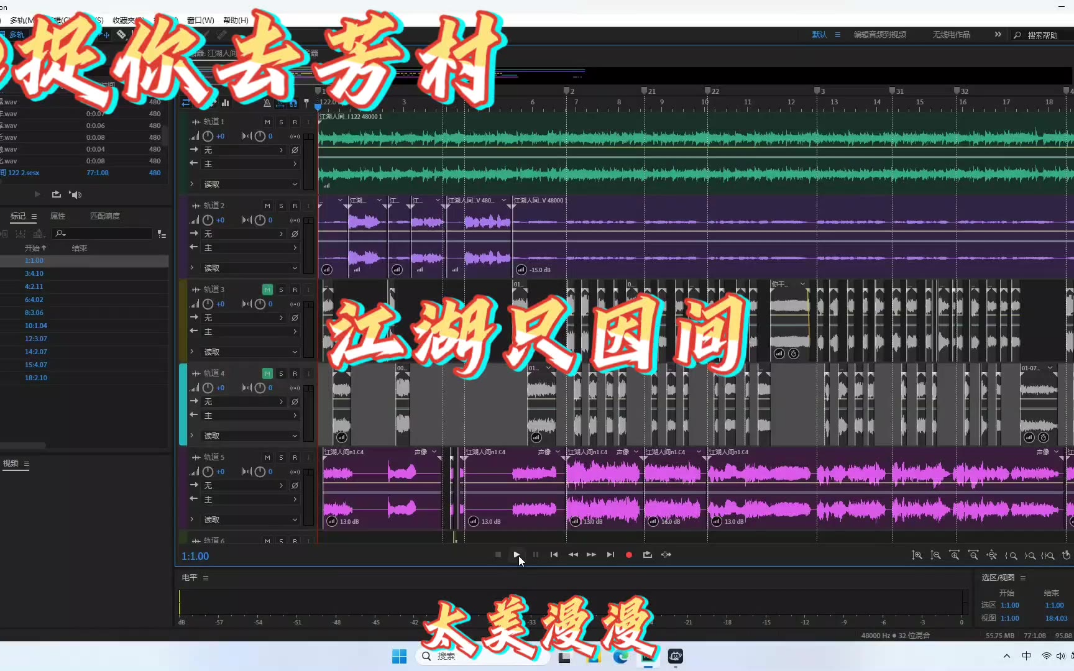Unmute 轨道 3 via green M button
Screen dimensions: 1074x671
pyautogui.click(x=267, y=290)
